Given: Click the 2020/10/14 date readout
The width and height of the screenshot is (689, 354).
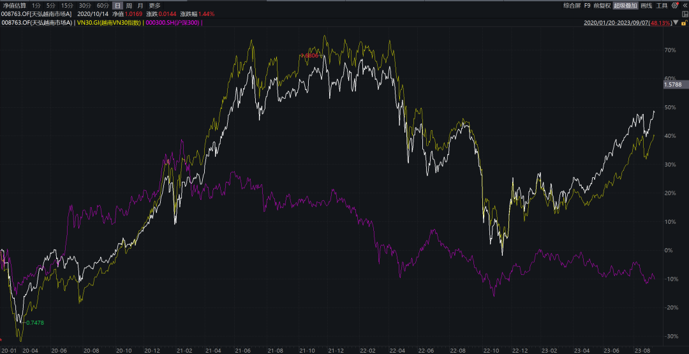Looking at the screenshot, I should coord(93,14).
